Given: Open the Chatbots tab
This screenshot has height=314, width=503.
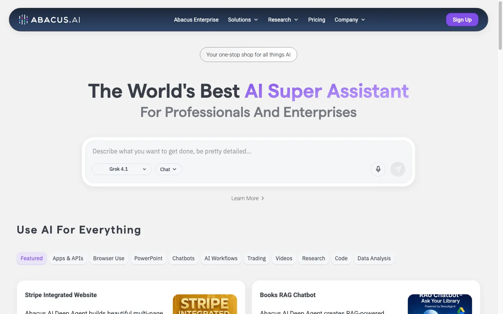Looking at the screenshot, I should tap(184, 258).
